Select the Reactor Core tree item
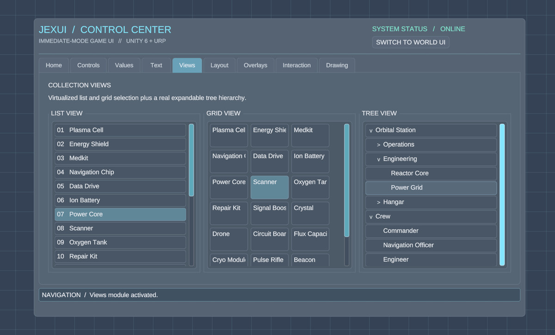The height and width of the screenshot is (335, 555). (x=431, y=174)
